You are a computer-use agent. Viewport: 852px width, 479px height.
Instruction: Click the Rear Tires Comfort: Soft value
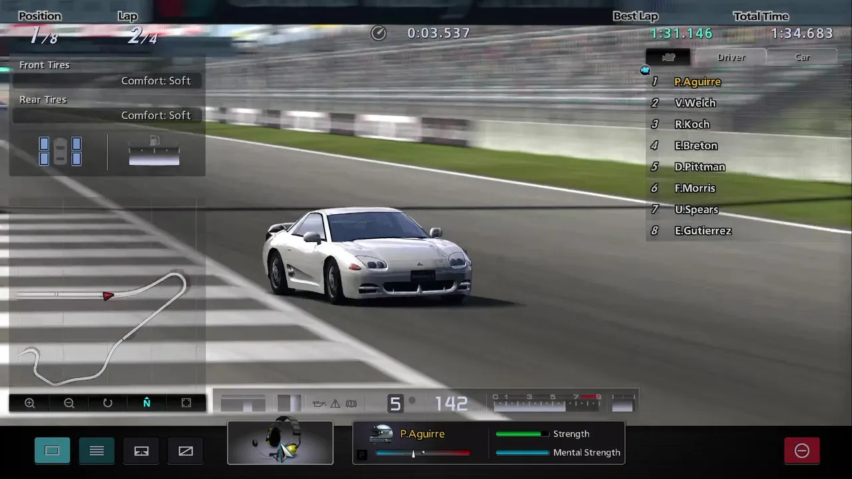click(x=156, y=115)
